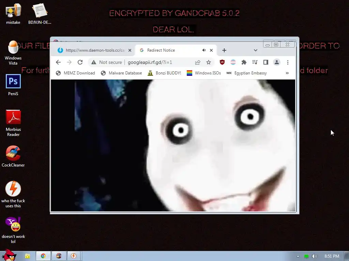
Task: Open the pinned folder icon on the taskbar
Action: pos(27,256)
